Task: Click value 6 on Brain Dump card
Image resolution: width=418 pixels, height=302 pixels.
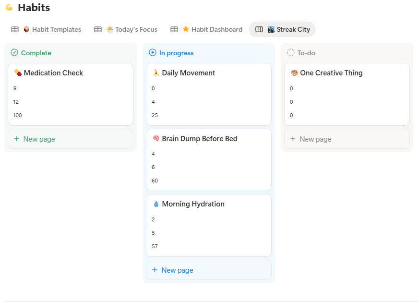Action: pyautogui.click(x=153, y=167)
